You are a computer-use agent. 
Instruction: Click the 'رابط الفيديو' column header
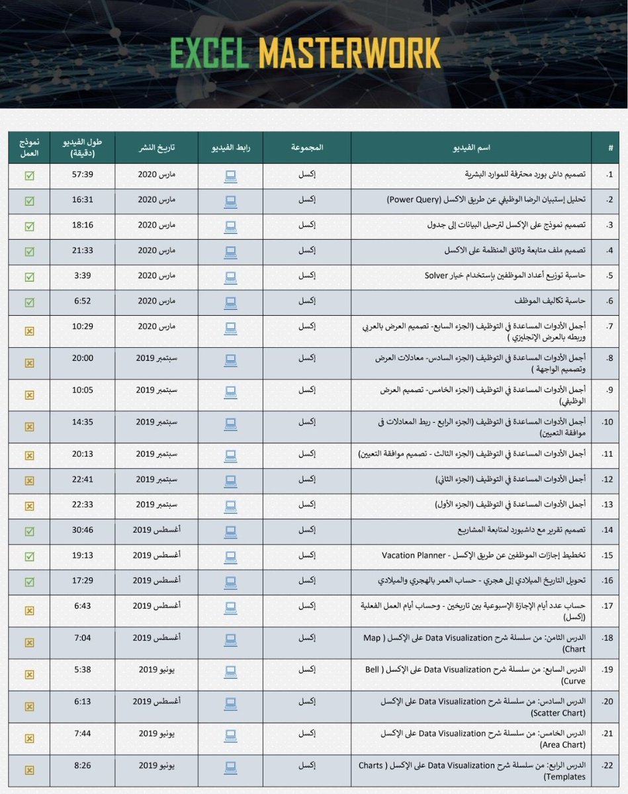click(x=230, y=148)
